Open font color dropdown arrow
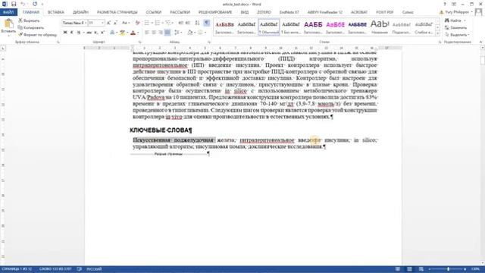 (x=138, y=33)
